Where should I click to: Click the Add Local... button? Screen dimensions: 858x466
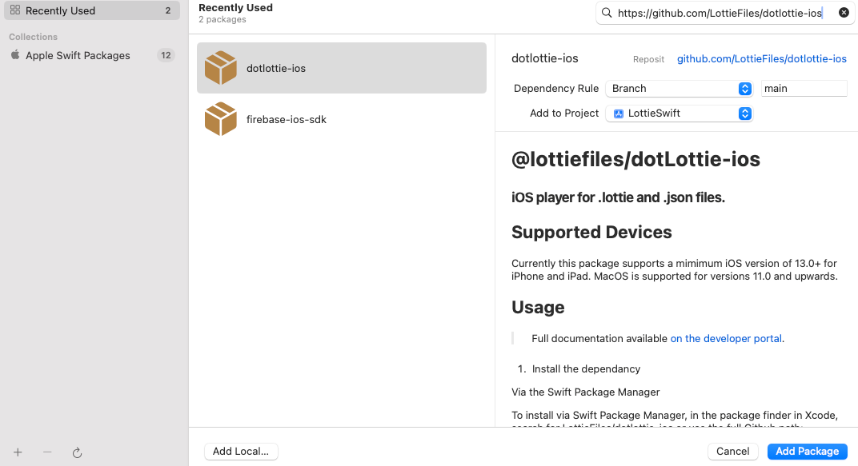pyautogui.click(x=241, y=452)
